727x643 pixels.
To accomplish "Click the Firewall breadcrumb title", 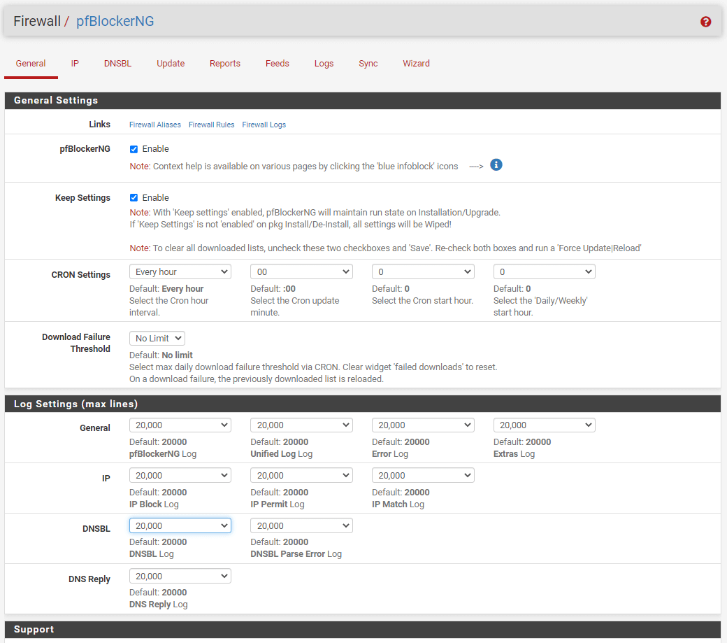I will point(37,22).
